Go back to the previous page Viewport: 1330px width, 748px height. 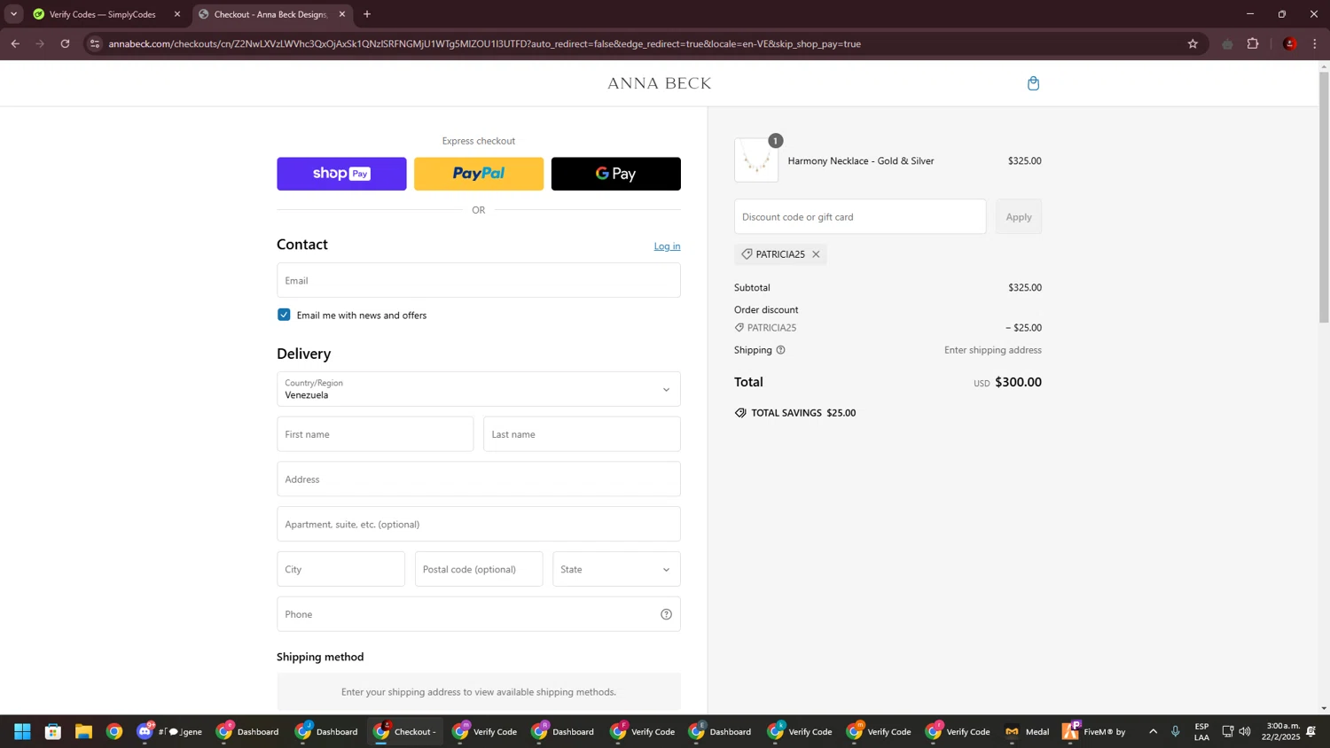[15, 43]
